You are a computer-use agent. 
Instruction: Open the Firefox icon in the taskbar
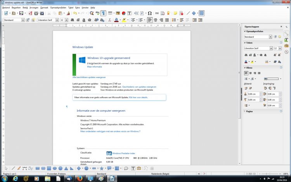[x=80, y=179]
